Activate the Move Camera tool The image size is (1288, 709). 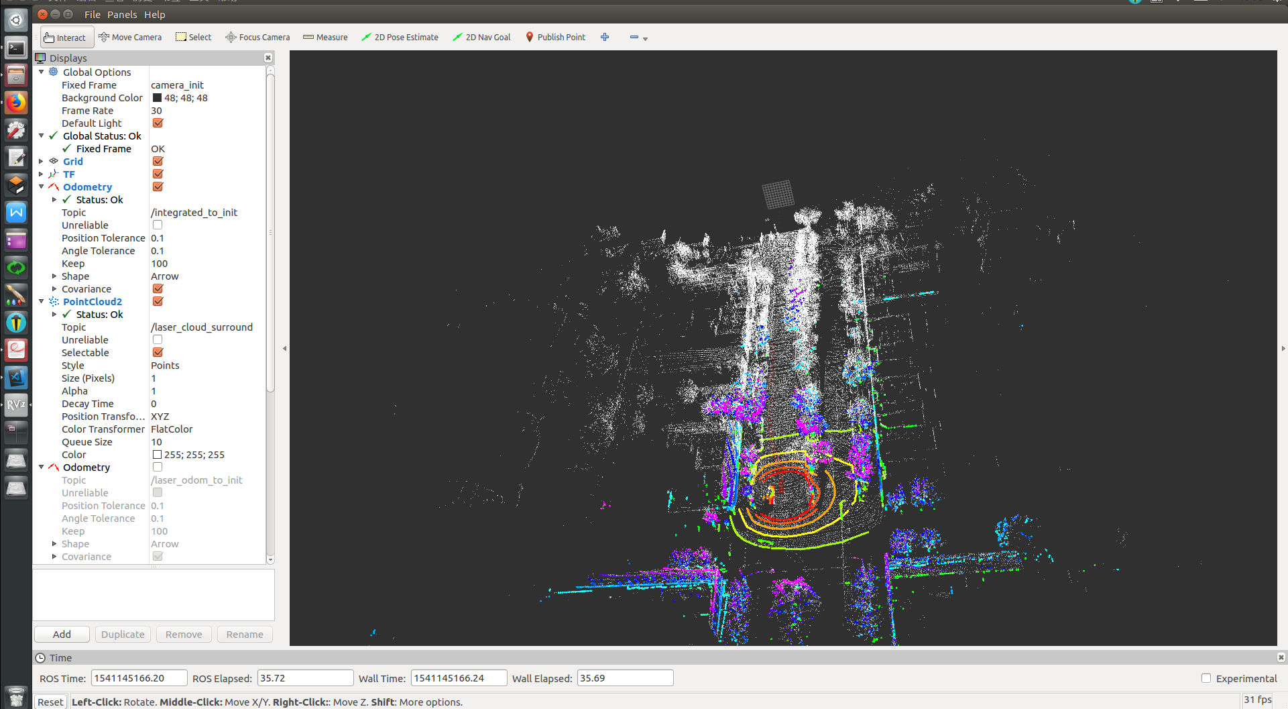[130, 37]
